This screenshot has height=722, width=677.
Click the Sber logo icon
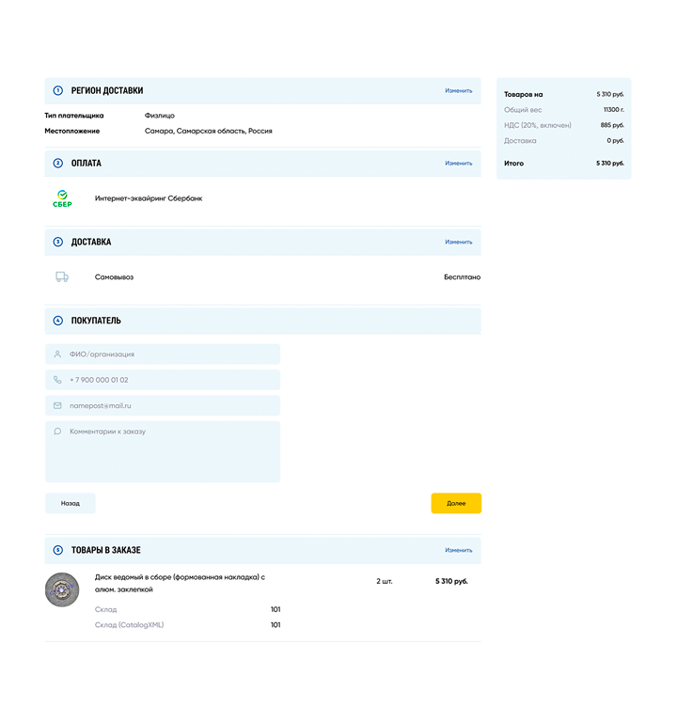coord(62,198)
